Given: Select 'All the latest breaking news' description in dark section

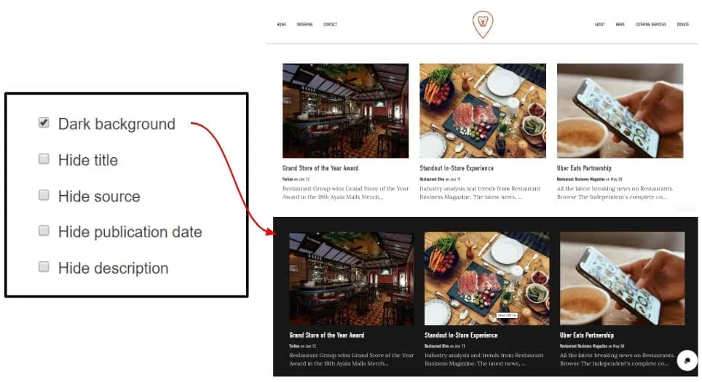Looking at the screenshot, I should (617, 359).
